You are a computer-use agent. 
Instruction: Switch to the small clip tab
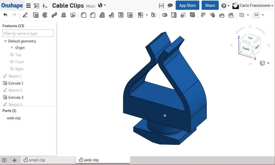(x=37, y=160)
